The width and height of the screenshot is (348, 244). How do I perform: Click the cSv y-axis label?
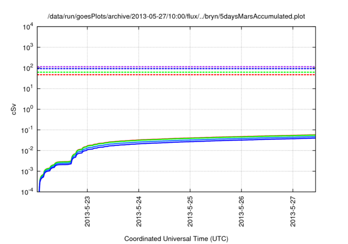point(14,109)
